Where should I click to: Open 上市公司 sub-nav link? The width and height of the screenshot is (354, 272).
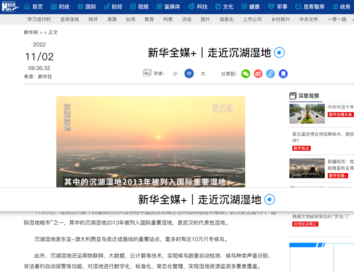pos(252,19)
